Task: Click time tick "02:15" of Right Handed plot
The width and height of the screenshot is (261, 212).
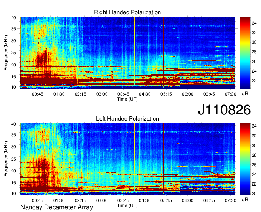Action: 80,94
